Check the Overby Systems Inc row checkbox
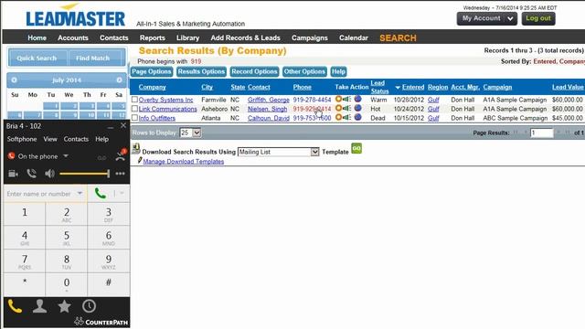 coord(134,100)
